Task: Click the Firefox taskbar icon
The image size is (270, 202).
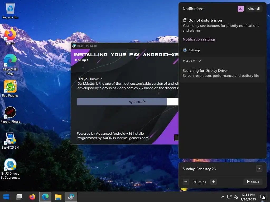Action: tap(32, 197)
